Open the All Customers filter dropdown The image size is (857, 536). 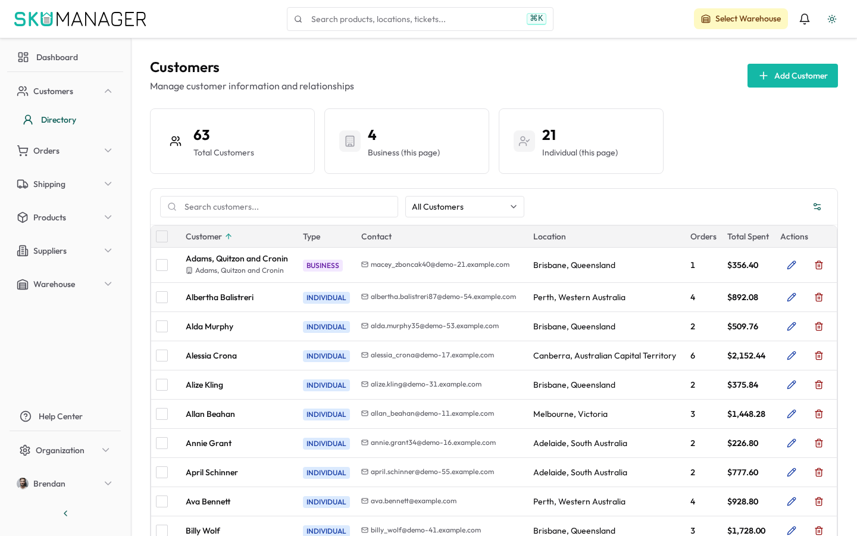(x=465, y=207)
